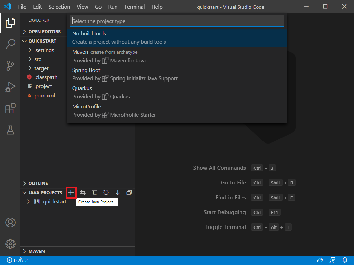The width and height of the screenshot is (354, 265).
Task: Collapse all items in Java Projects panel
Action: 129,192
